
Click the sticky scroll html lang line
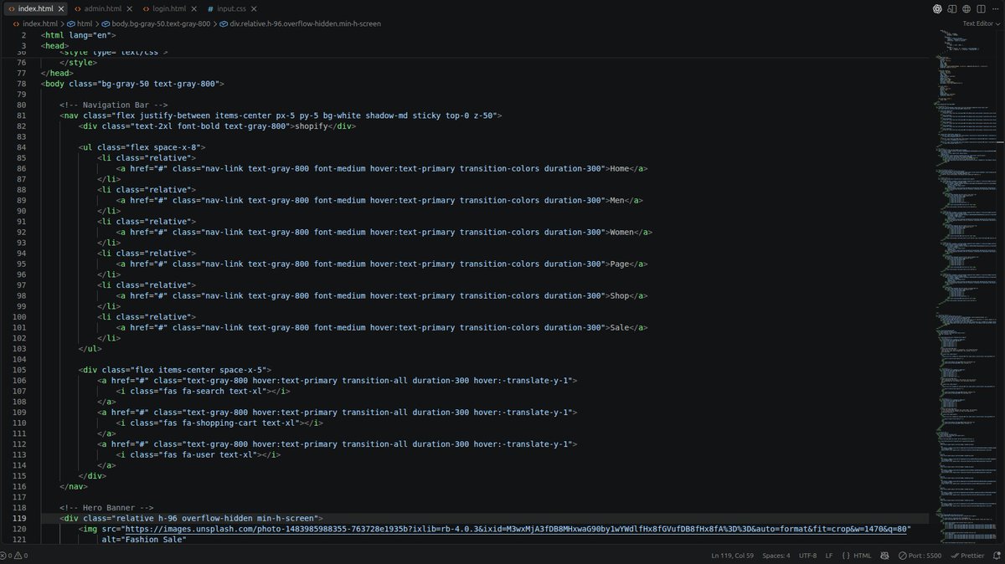tap(79, 36)
